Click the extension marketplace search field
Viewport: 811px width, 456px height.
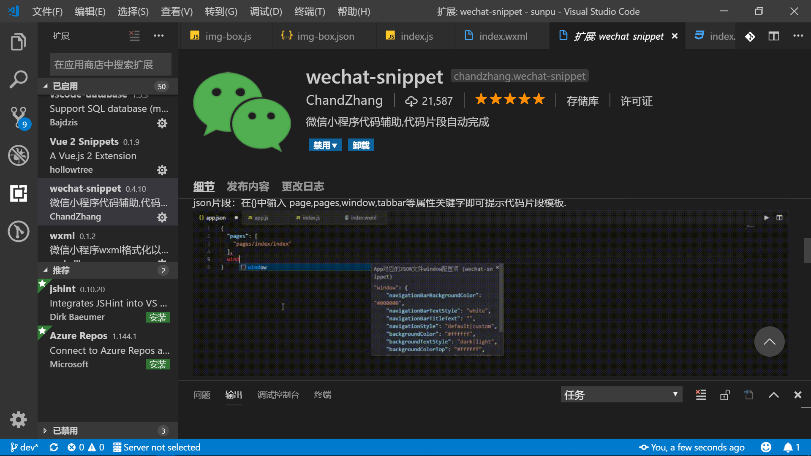point(110,65)
